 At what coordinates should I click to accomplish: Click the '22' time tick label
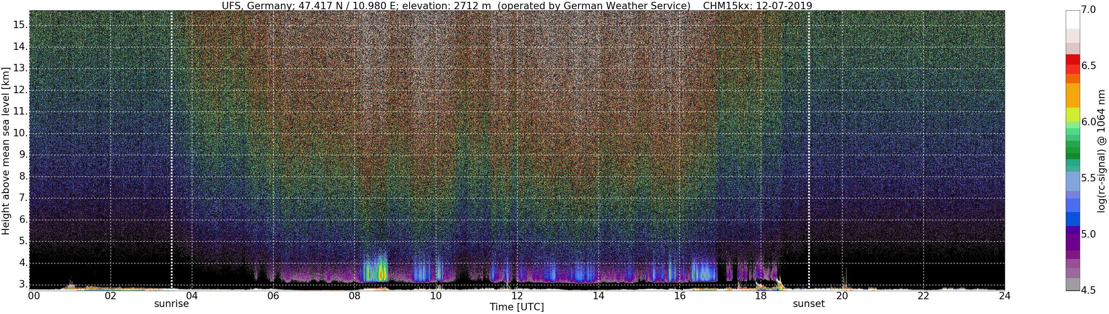tap(923, 296)
